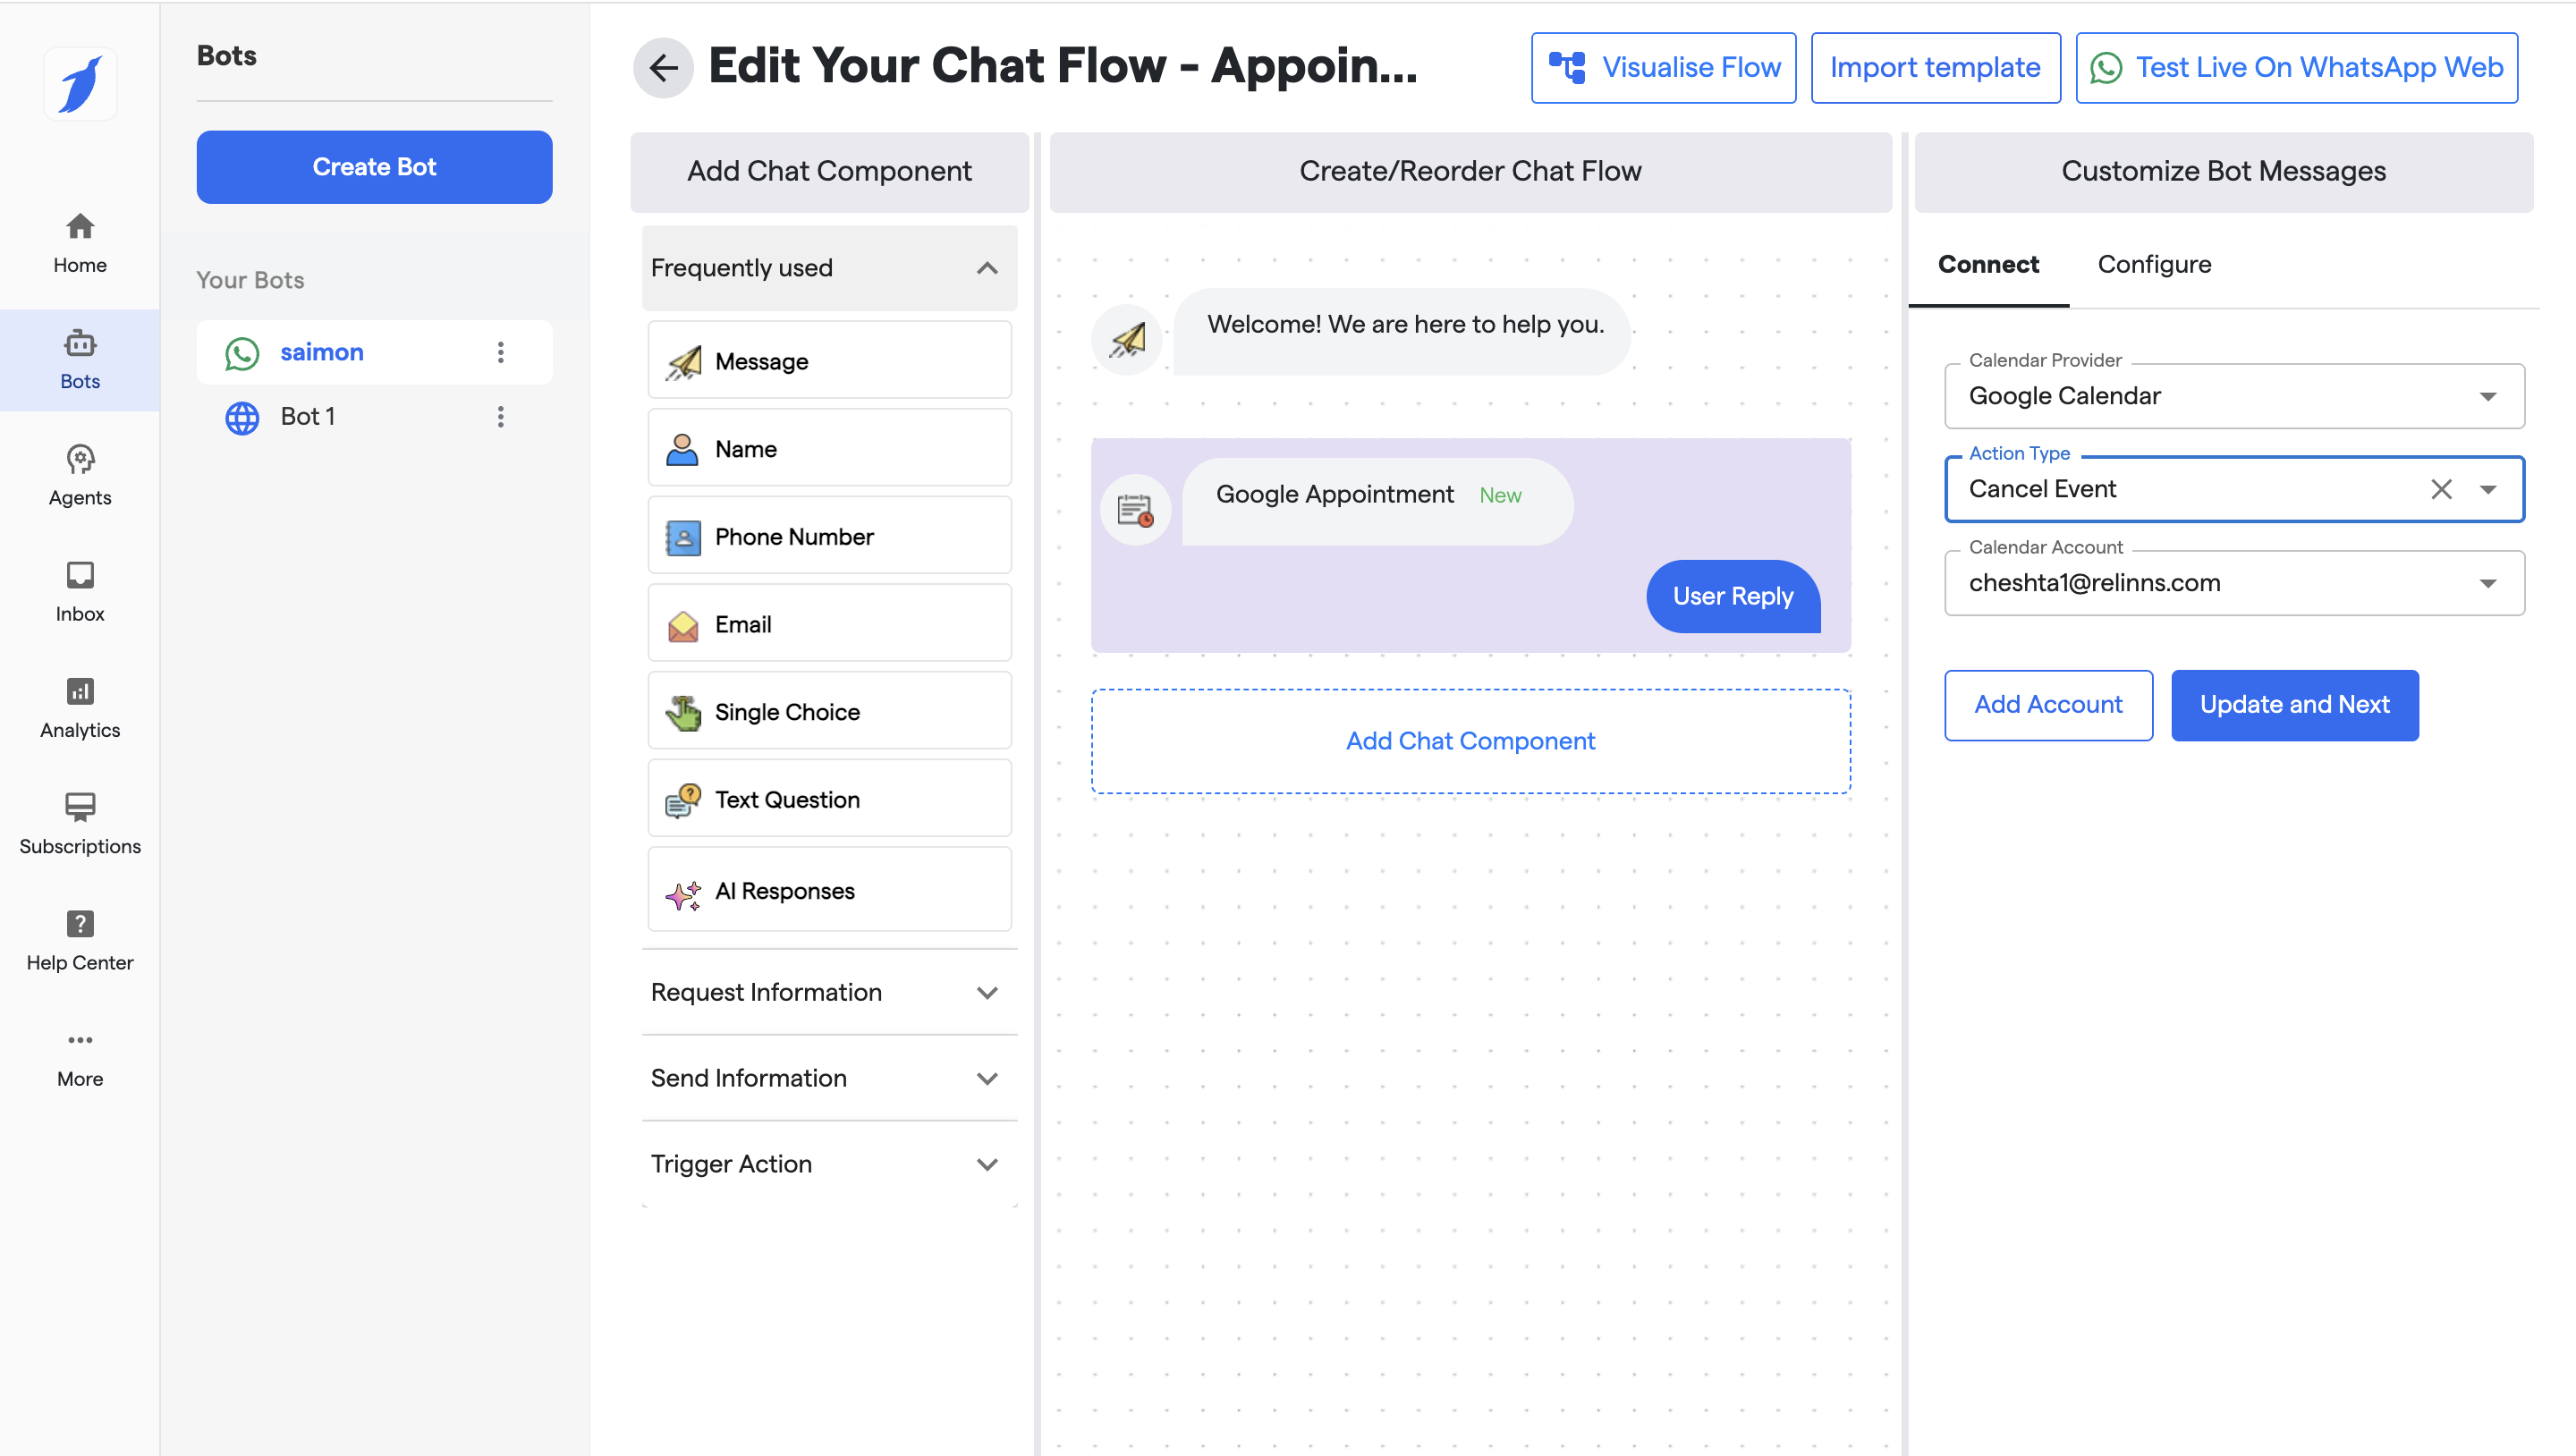2576x1456 pixels.
Task: Click the dashed Add Chat Component area
Action: pyautogui.click(x=1470, y=741)
